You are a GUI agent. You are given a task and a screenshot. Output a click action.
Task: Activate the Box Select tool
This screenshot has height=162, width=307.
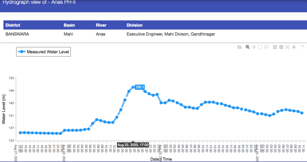260,47
